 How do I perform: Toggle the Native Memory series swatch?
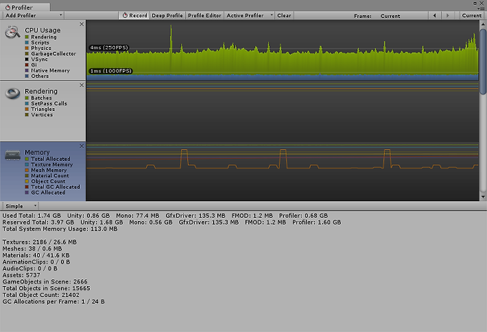pyautogui.click(x=26, y=70)
